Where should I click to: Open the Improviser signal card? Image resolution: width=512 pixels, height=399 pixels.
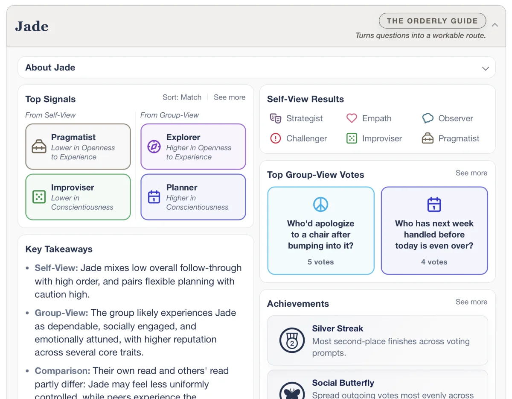[78, 197]
